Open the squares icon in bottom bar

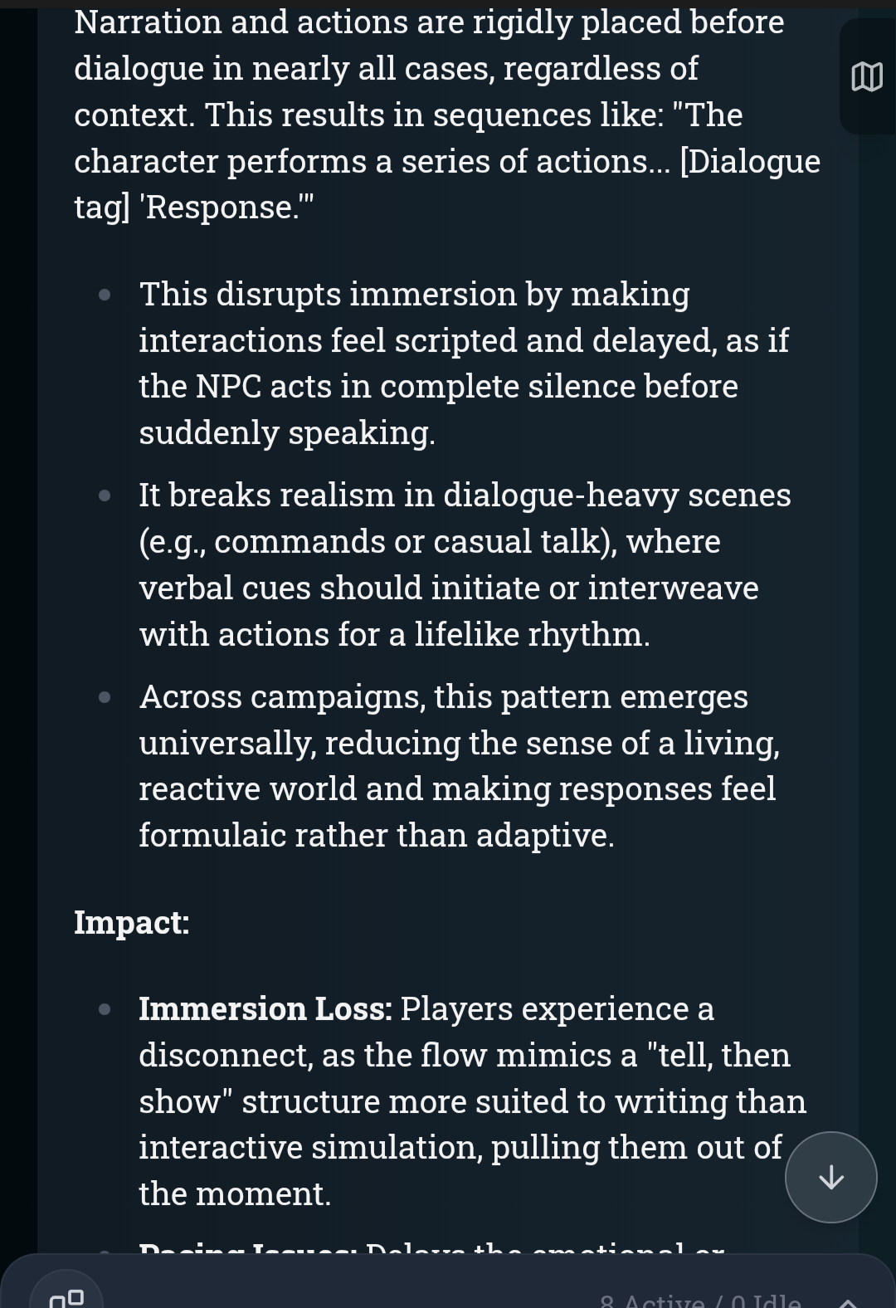coord(66,1297)
